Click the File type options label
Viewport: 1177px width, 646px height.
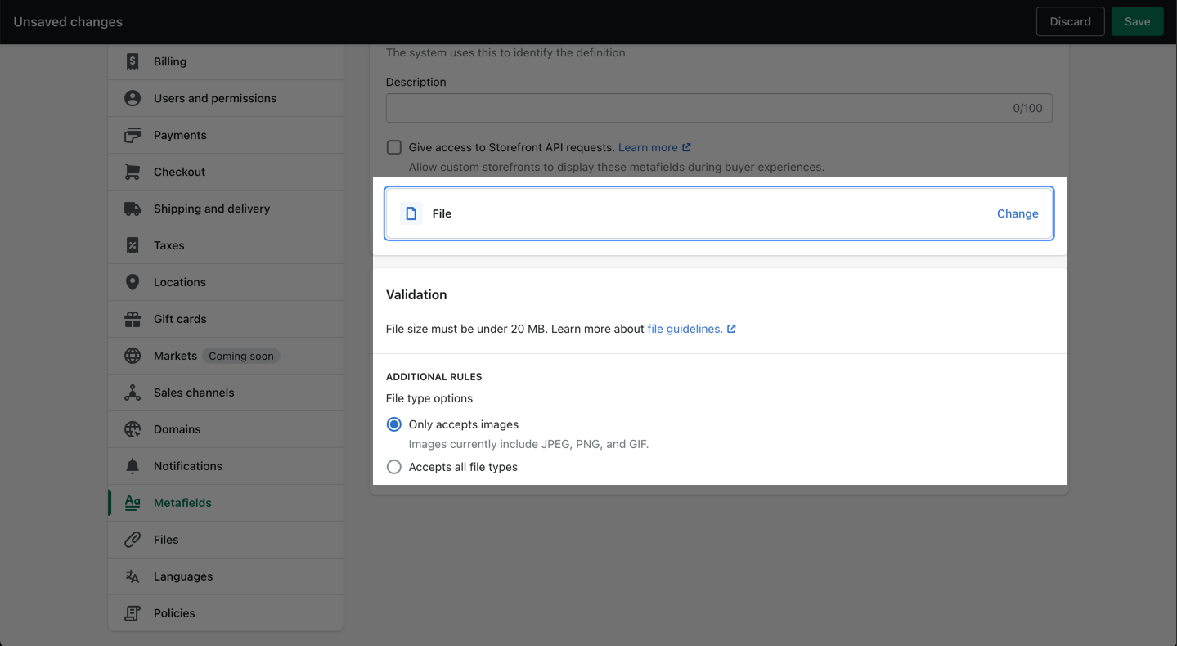click(429, 398)
